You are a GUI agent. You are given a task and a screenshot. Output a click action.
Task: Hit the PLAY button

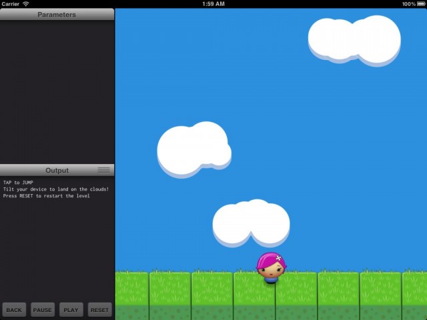71,310
